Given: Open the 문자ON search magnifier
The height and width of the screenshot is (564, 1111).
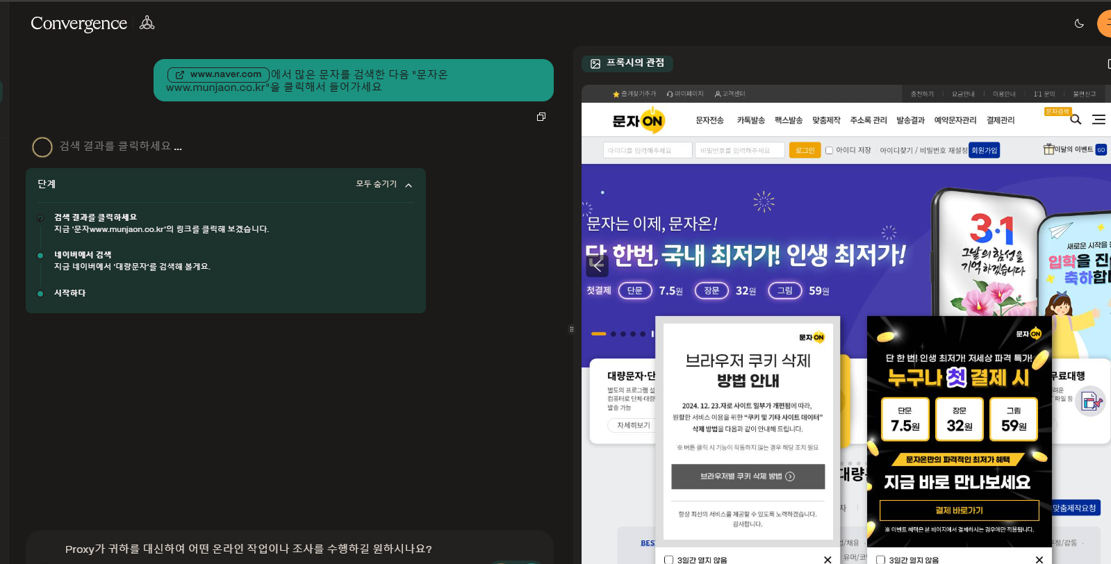Looking at the screenshot, I should click(1076, 119).
